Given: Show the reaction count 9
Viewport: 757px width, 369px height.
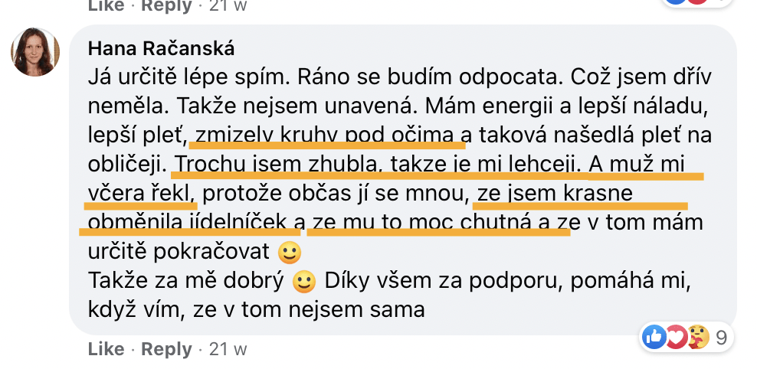Looking at the screenshot, I should [720, 336].
